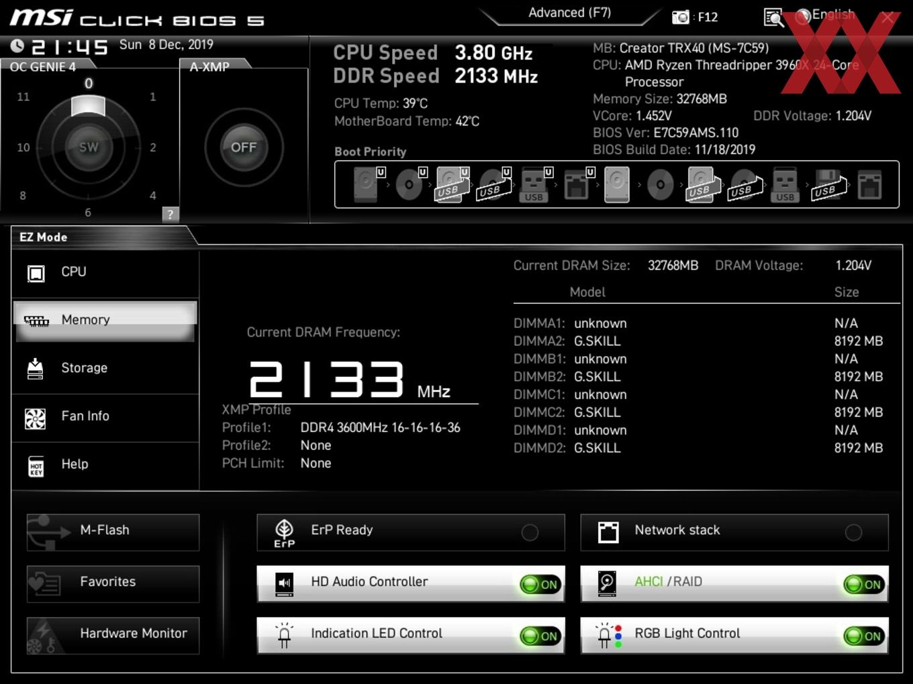The height and width of the screenshot is (684, 913).
Task: Toggle the A-XMP OFF button
Action: pyautogui.click(x=244, y=148)
